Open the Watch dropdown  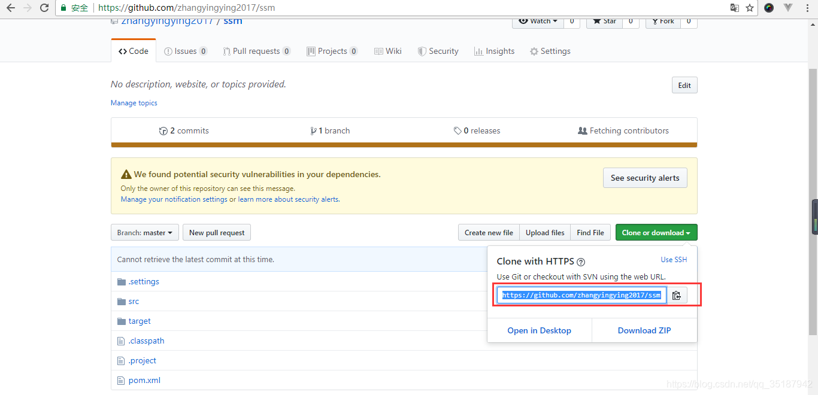point(537,22)
